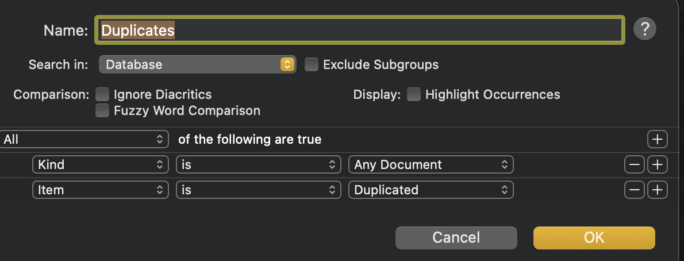Add a rule after the Item row
This screenshot has width=684, height=261.
click(657, 190)
